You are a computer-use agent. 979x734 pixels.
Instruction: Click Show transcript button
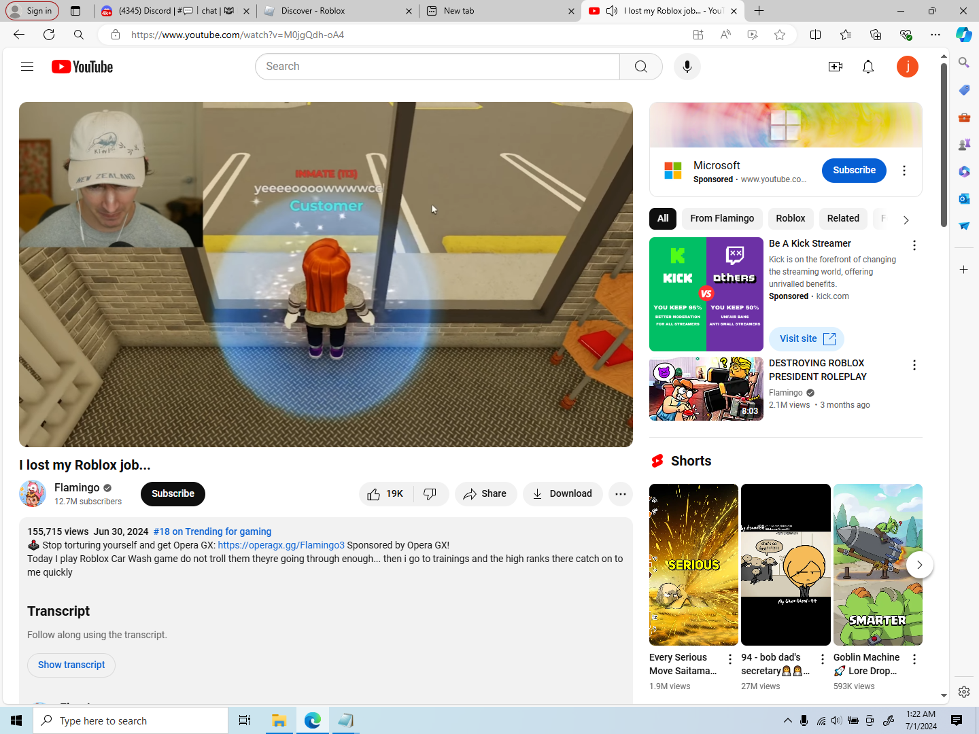71,665
